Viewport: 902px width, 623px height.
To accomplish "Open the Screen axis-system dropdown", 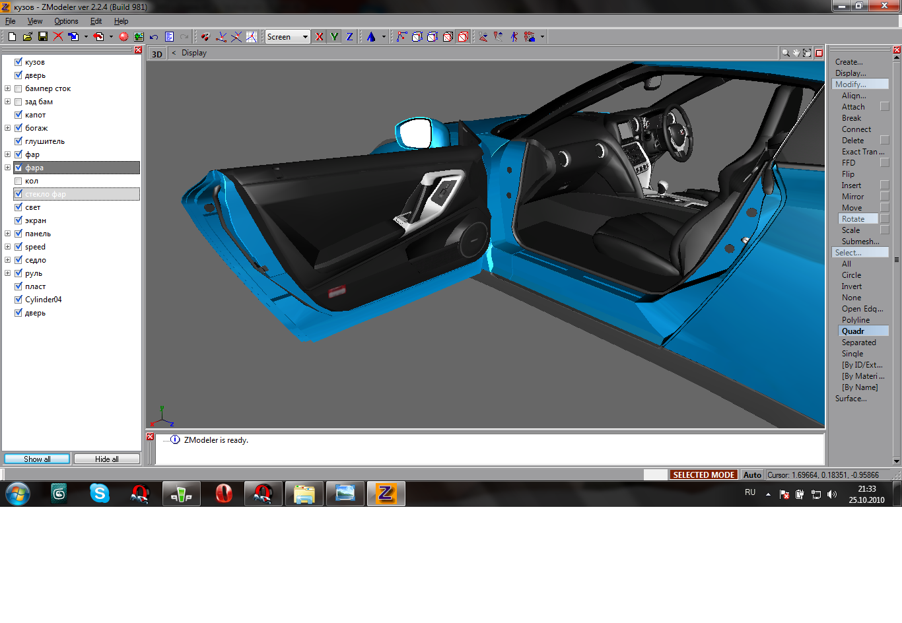I will pyautogui.click(x=305, y=37).
